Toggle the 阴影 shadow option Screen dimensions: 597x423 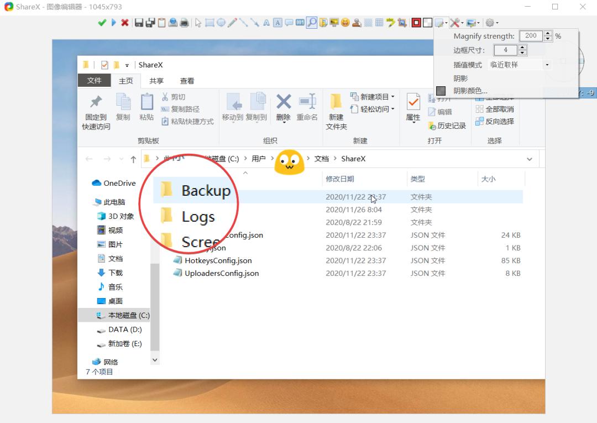(460, 79)
